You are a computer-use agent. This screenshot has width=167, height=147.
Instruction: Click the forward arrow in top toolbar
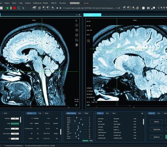[x=60, y=8]
